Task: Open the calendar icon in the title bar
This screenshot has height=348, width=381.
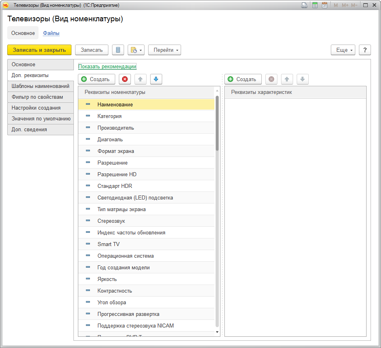Action: [x=324, y=5]
